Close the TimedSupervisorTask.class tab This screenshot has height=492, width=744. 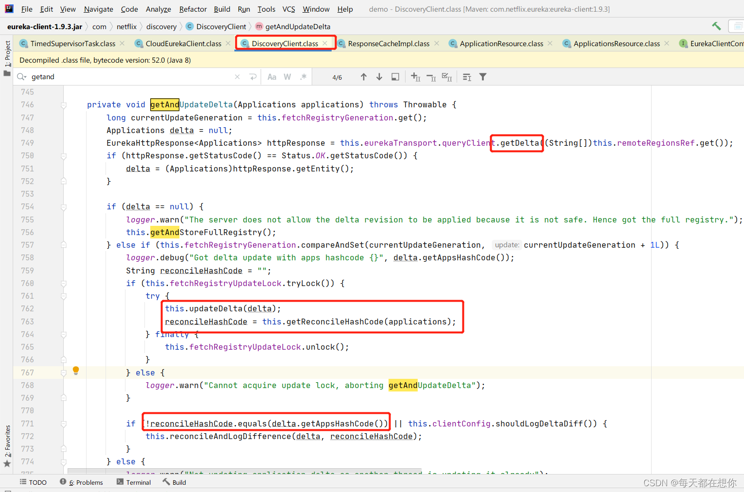[122, 43]
